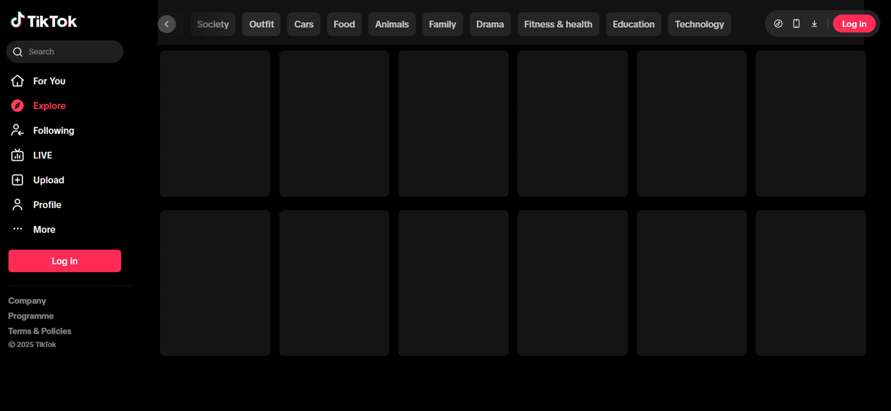Image resolution: width=891 pixels, height=411 pixels.
Task: Choose the Animals category tab
Action: (x=391, y=24)
